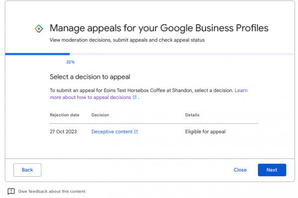Click the Decision column header

click(100, 115)
